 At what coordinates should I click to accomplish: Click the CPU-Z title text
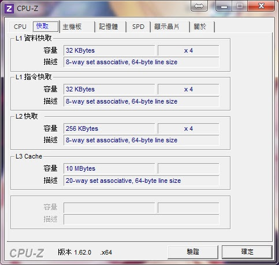(x=28, y=9)
